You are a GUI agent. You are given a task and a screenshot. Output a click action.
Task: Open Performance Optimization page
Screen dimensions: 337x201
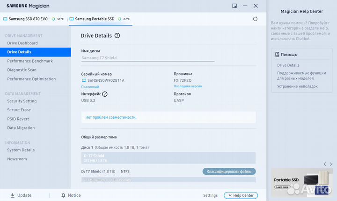pyautogui.click(x=31, y=79)
